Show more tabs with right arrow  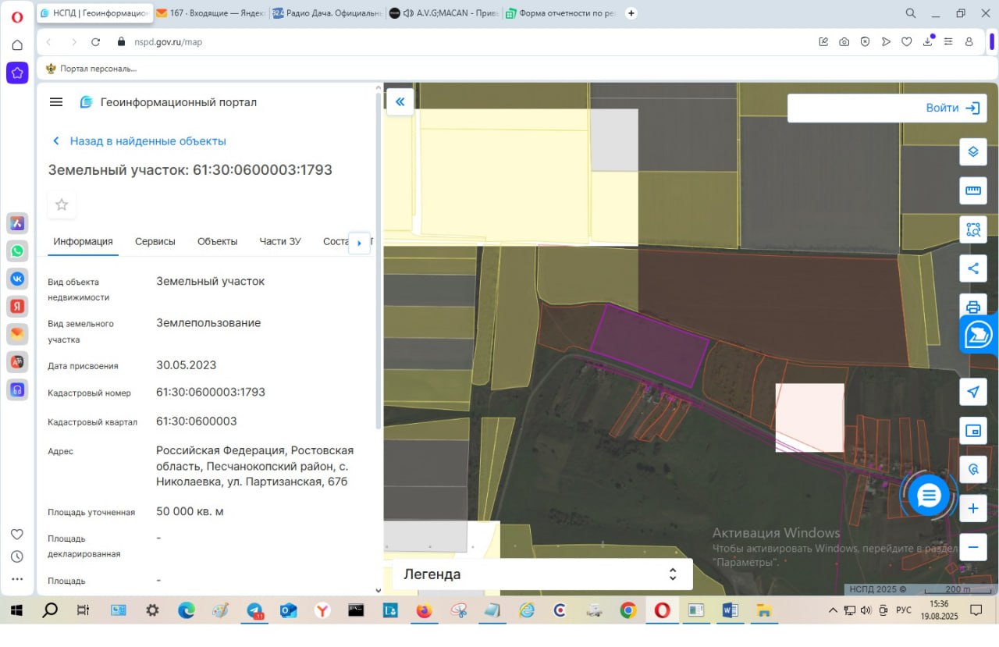tap(359, 243)
